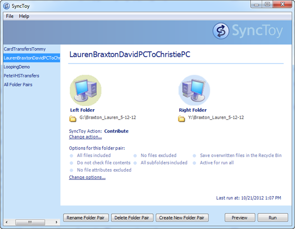
Task: Click Create New Folder Pair button
Action: (182, 218)
